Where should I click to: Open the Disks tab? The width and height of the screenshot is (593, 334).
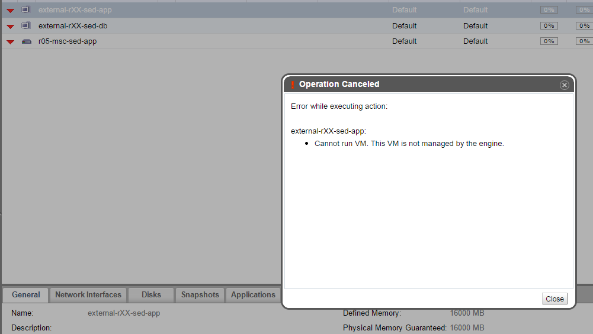click(x=151, y=294)
